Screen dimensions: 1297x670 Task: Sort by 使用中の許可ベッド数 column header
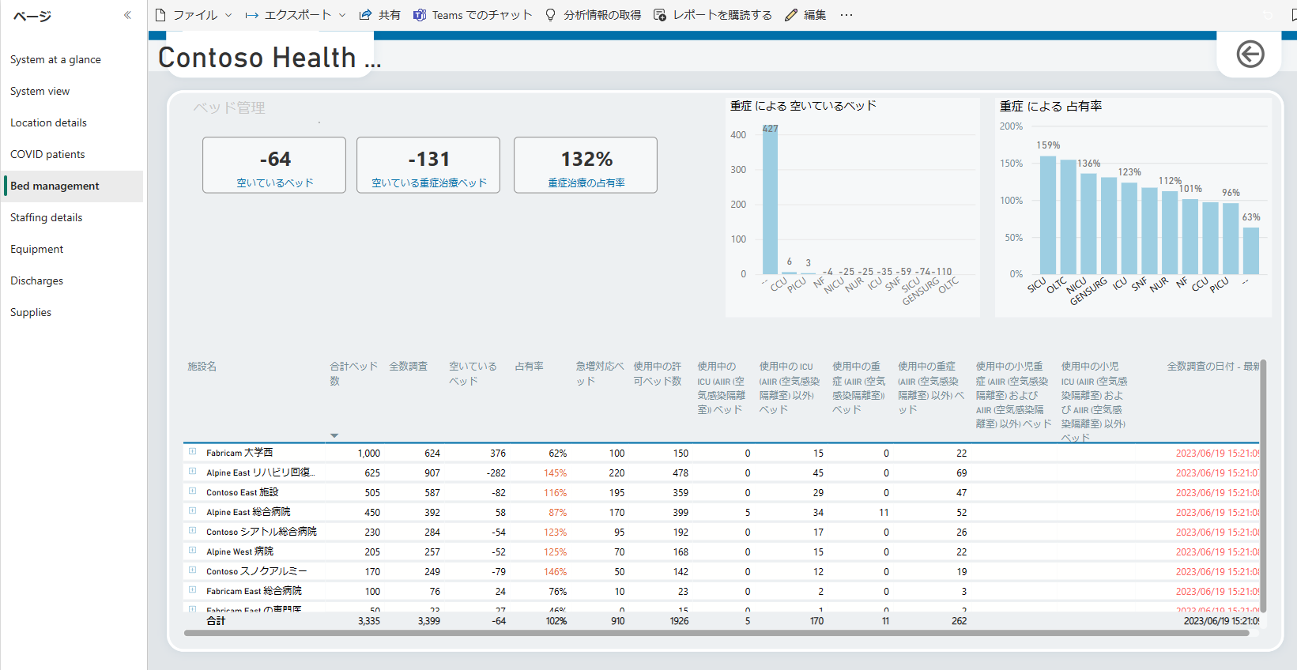pos(657,374)
